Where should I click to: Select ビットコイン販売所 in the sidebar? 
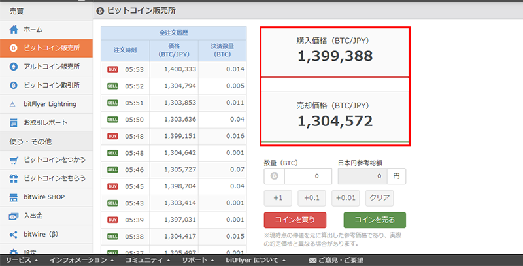tap(46, 48)
